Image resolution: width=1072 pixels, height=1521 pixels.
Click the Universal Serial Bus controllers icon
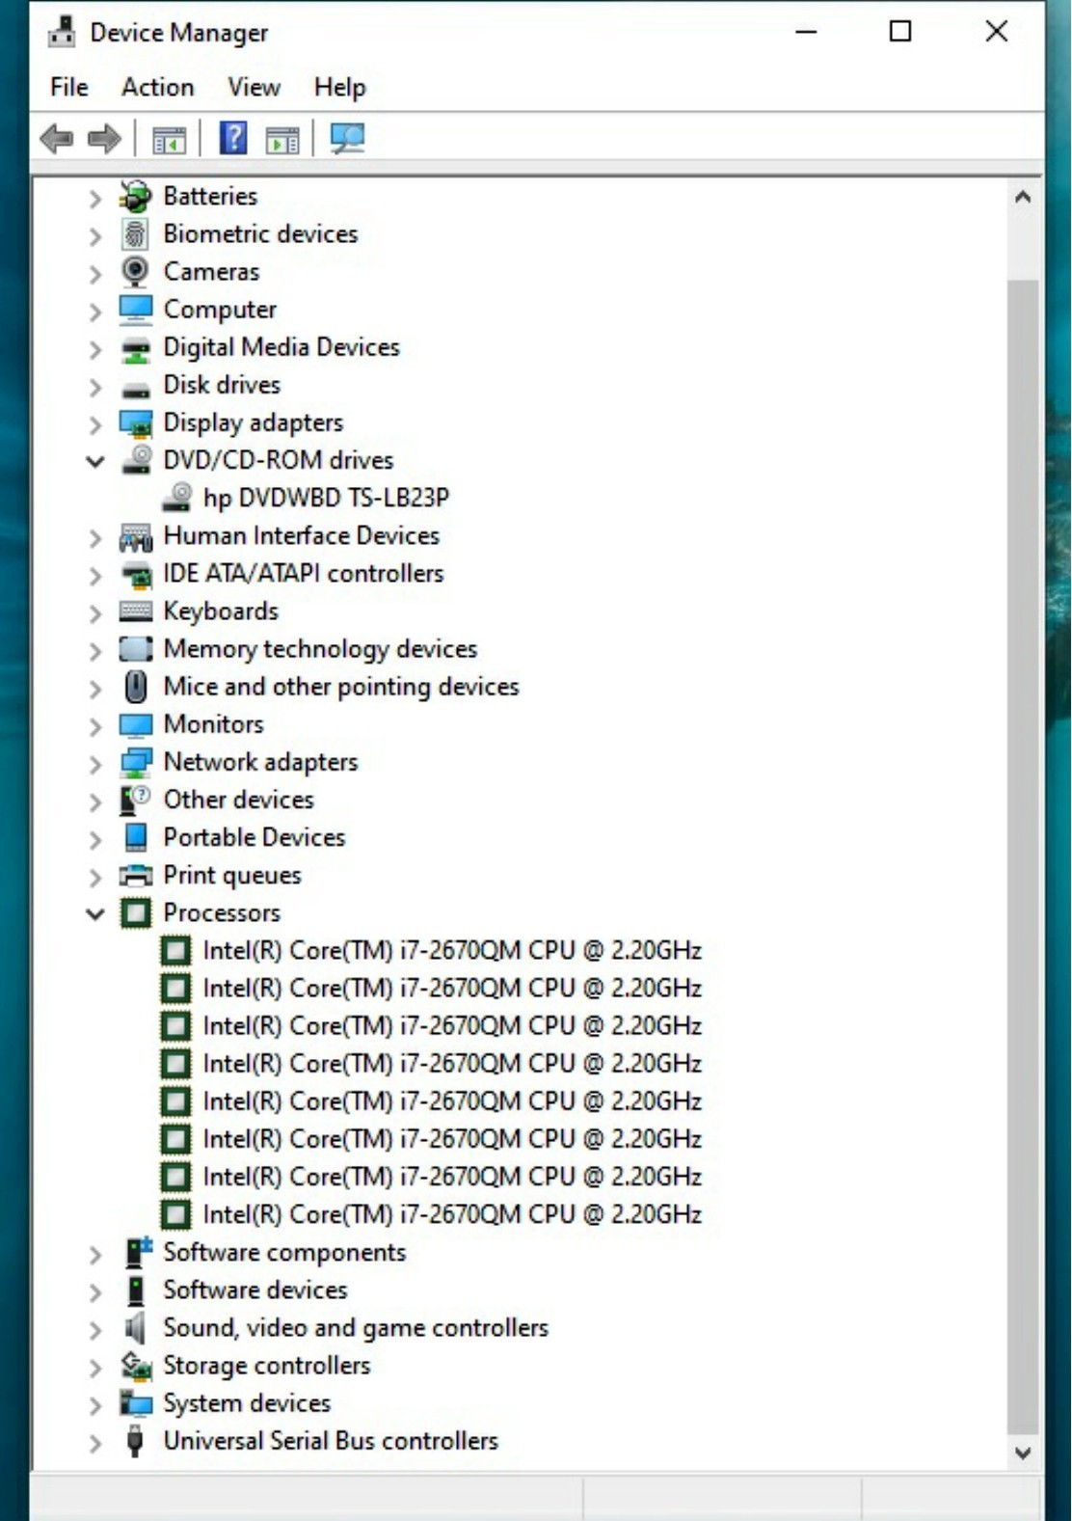point(135,1441)
